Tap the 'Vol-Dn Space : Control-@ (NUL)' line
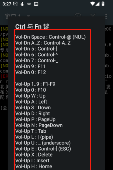 point(50,37)
